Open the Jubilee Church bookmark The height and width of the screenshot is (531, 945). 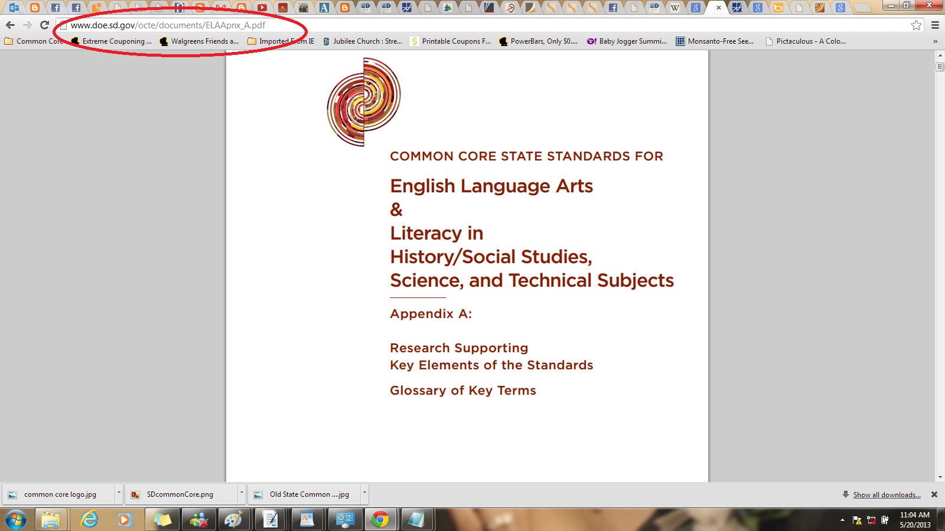[362, 41]
